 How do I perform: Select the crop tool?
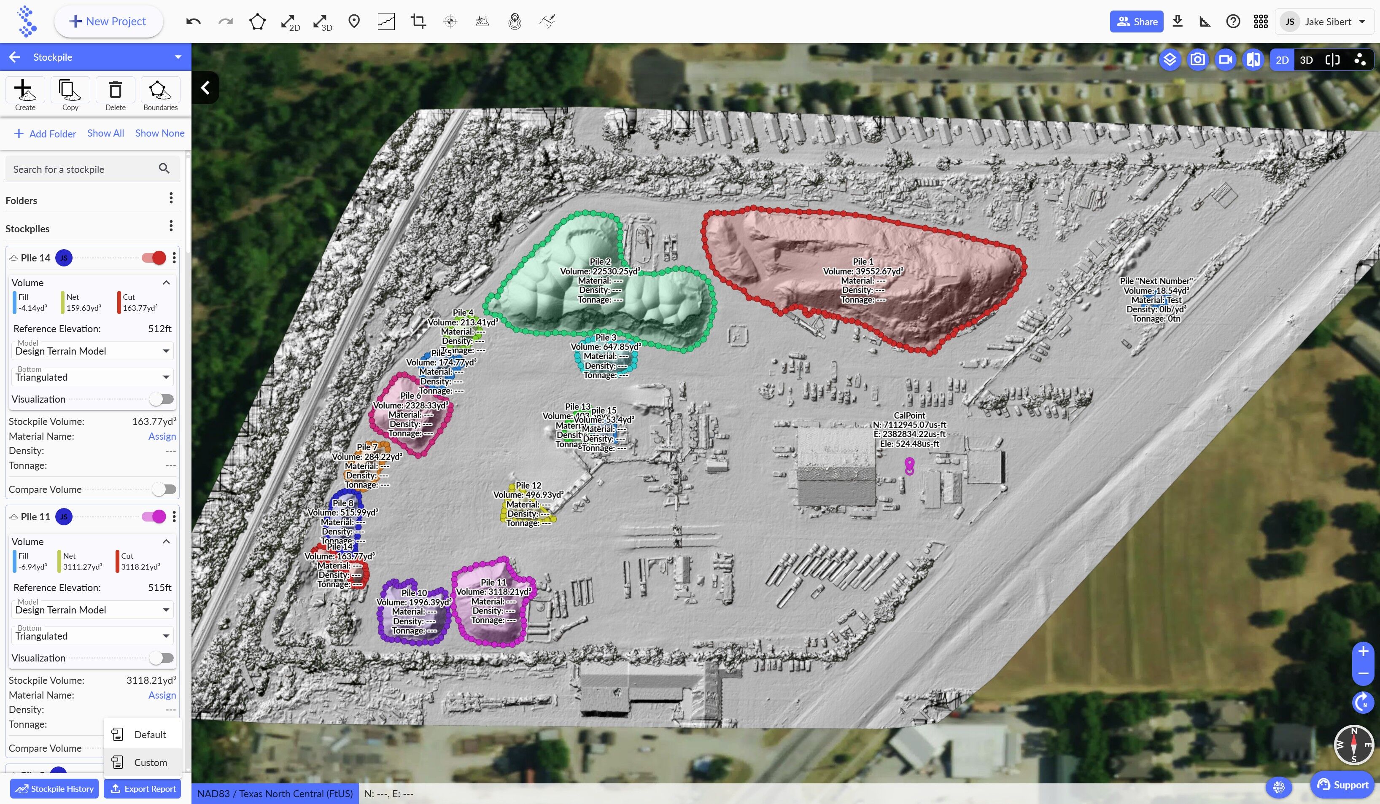pyautogui.click(x=418, y=22)
